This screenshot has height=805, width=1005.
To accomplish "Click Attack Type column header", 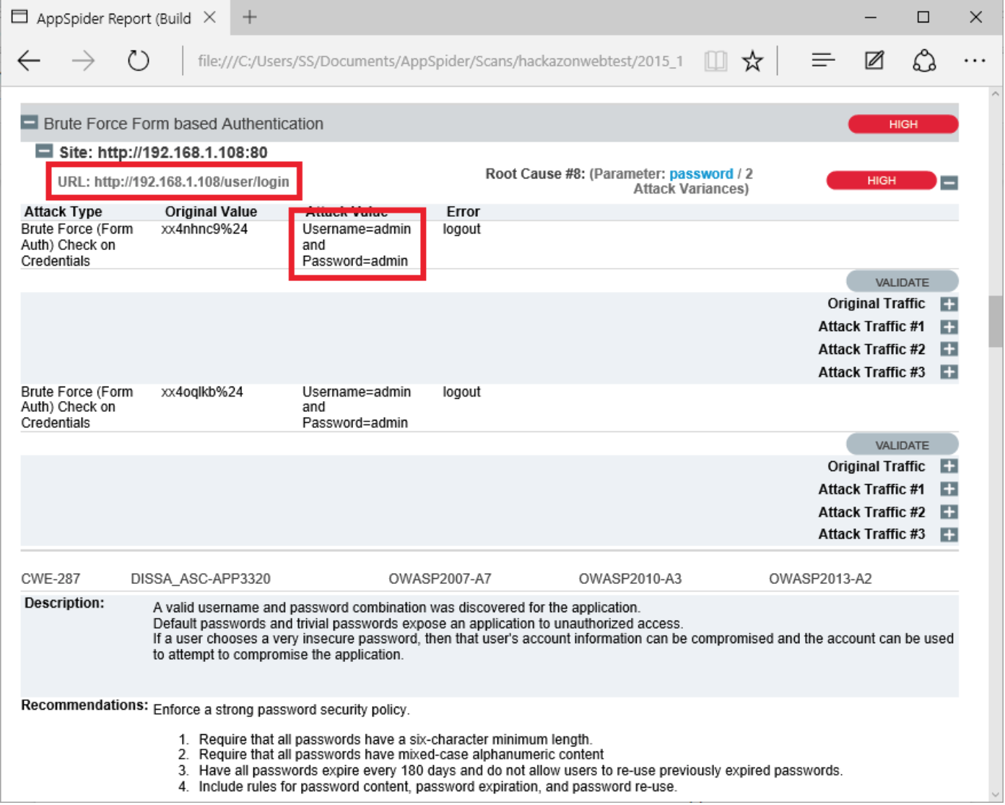I will point(63,212).
